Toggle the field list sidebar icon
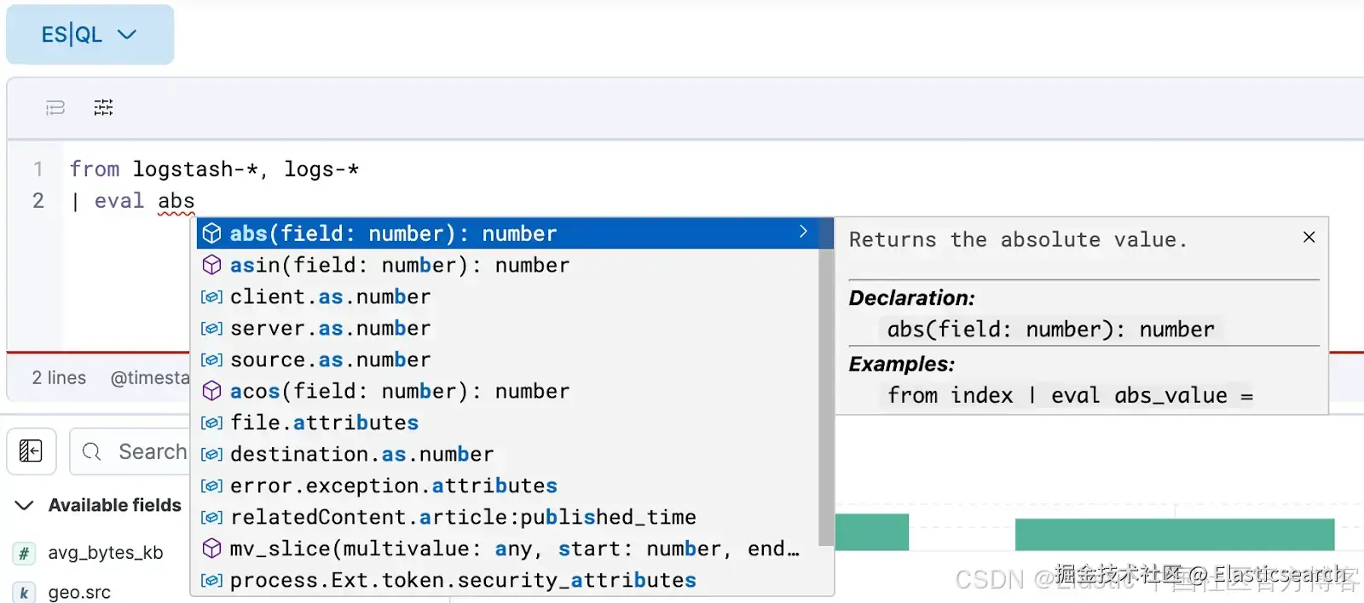 coord(32,451)
